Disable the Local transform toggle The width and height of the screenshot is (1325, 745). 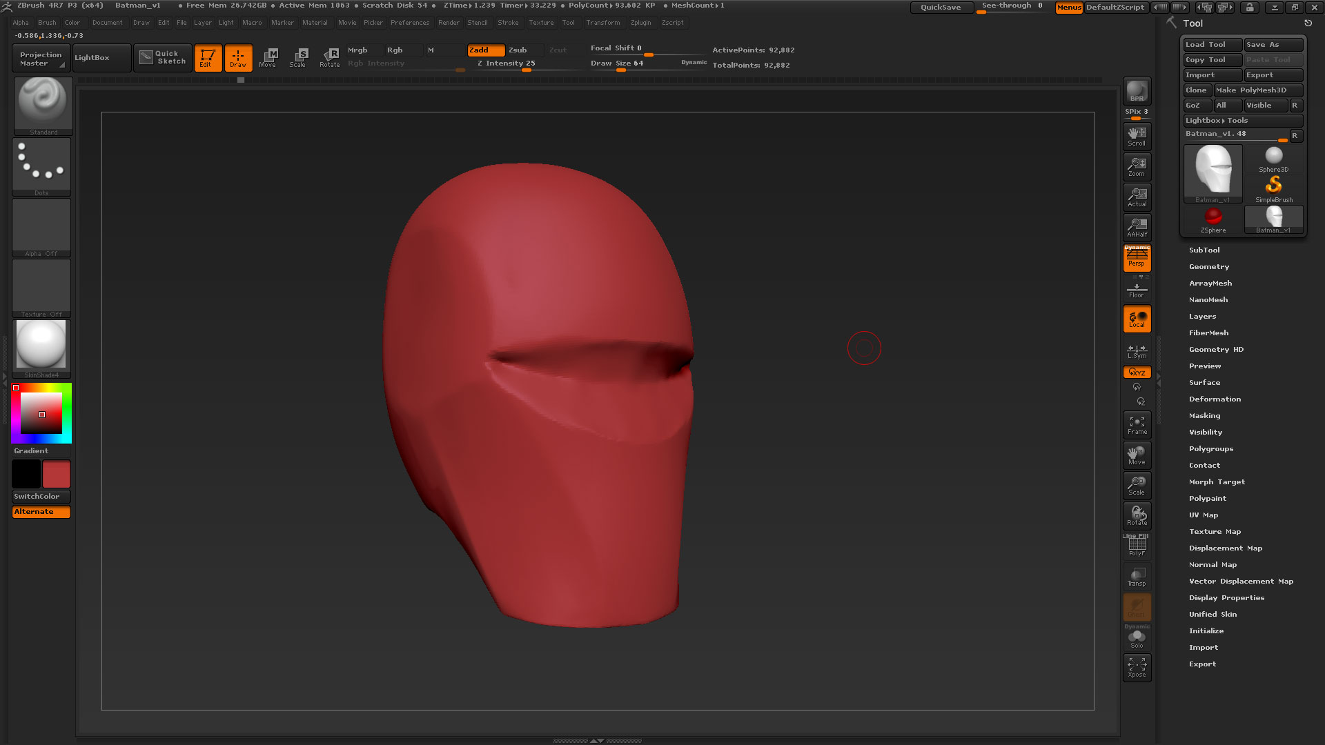[x=1137, y=319]
